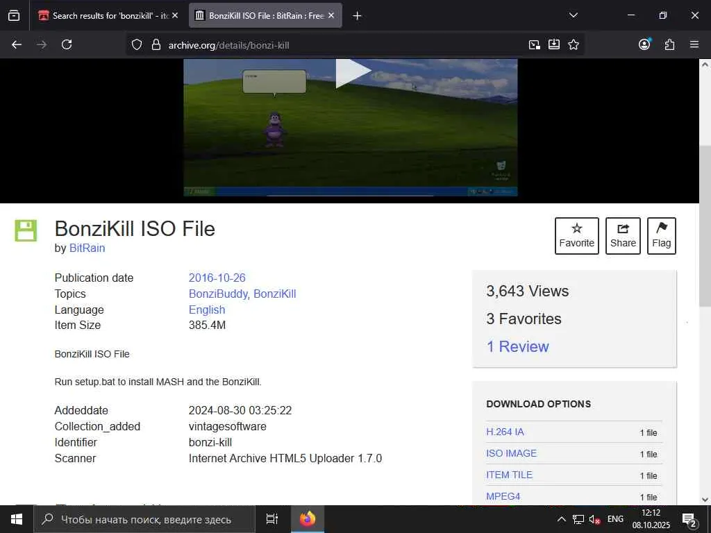This screenshot has height=533, width=711.
Task: Open the Firefox account icon
Action: coord(644,44)
